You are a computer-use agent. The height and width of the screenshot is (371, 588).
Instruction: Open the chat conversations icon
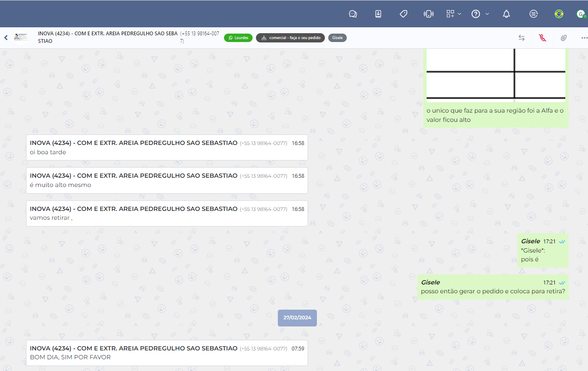click(x=353, y=14)
